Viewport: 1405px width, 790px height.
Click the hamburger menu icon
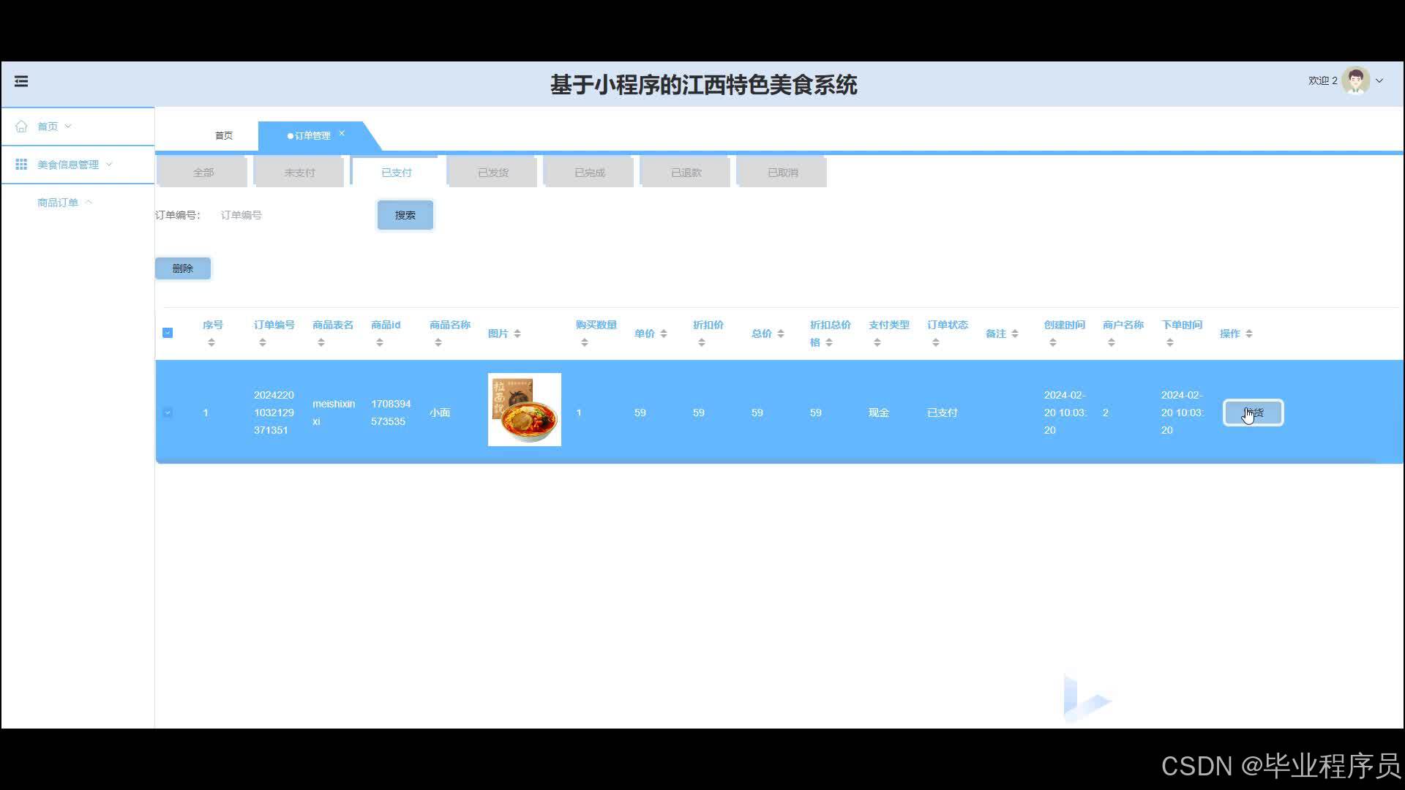tap(21, 81)
